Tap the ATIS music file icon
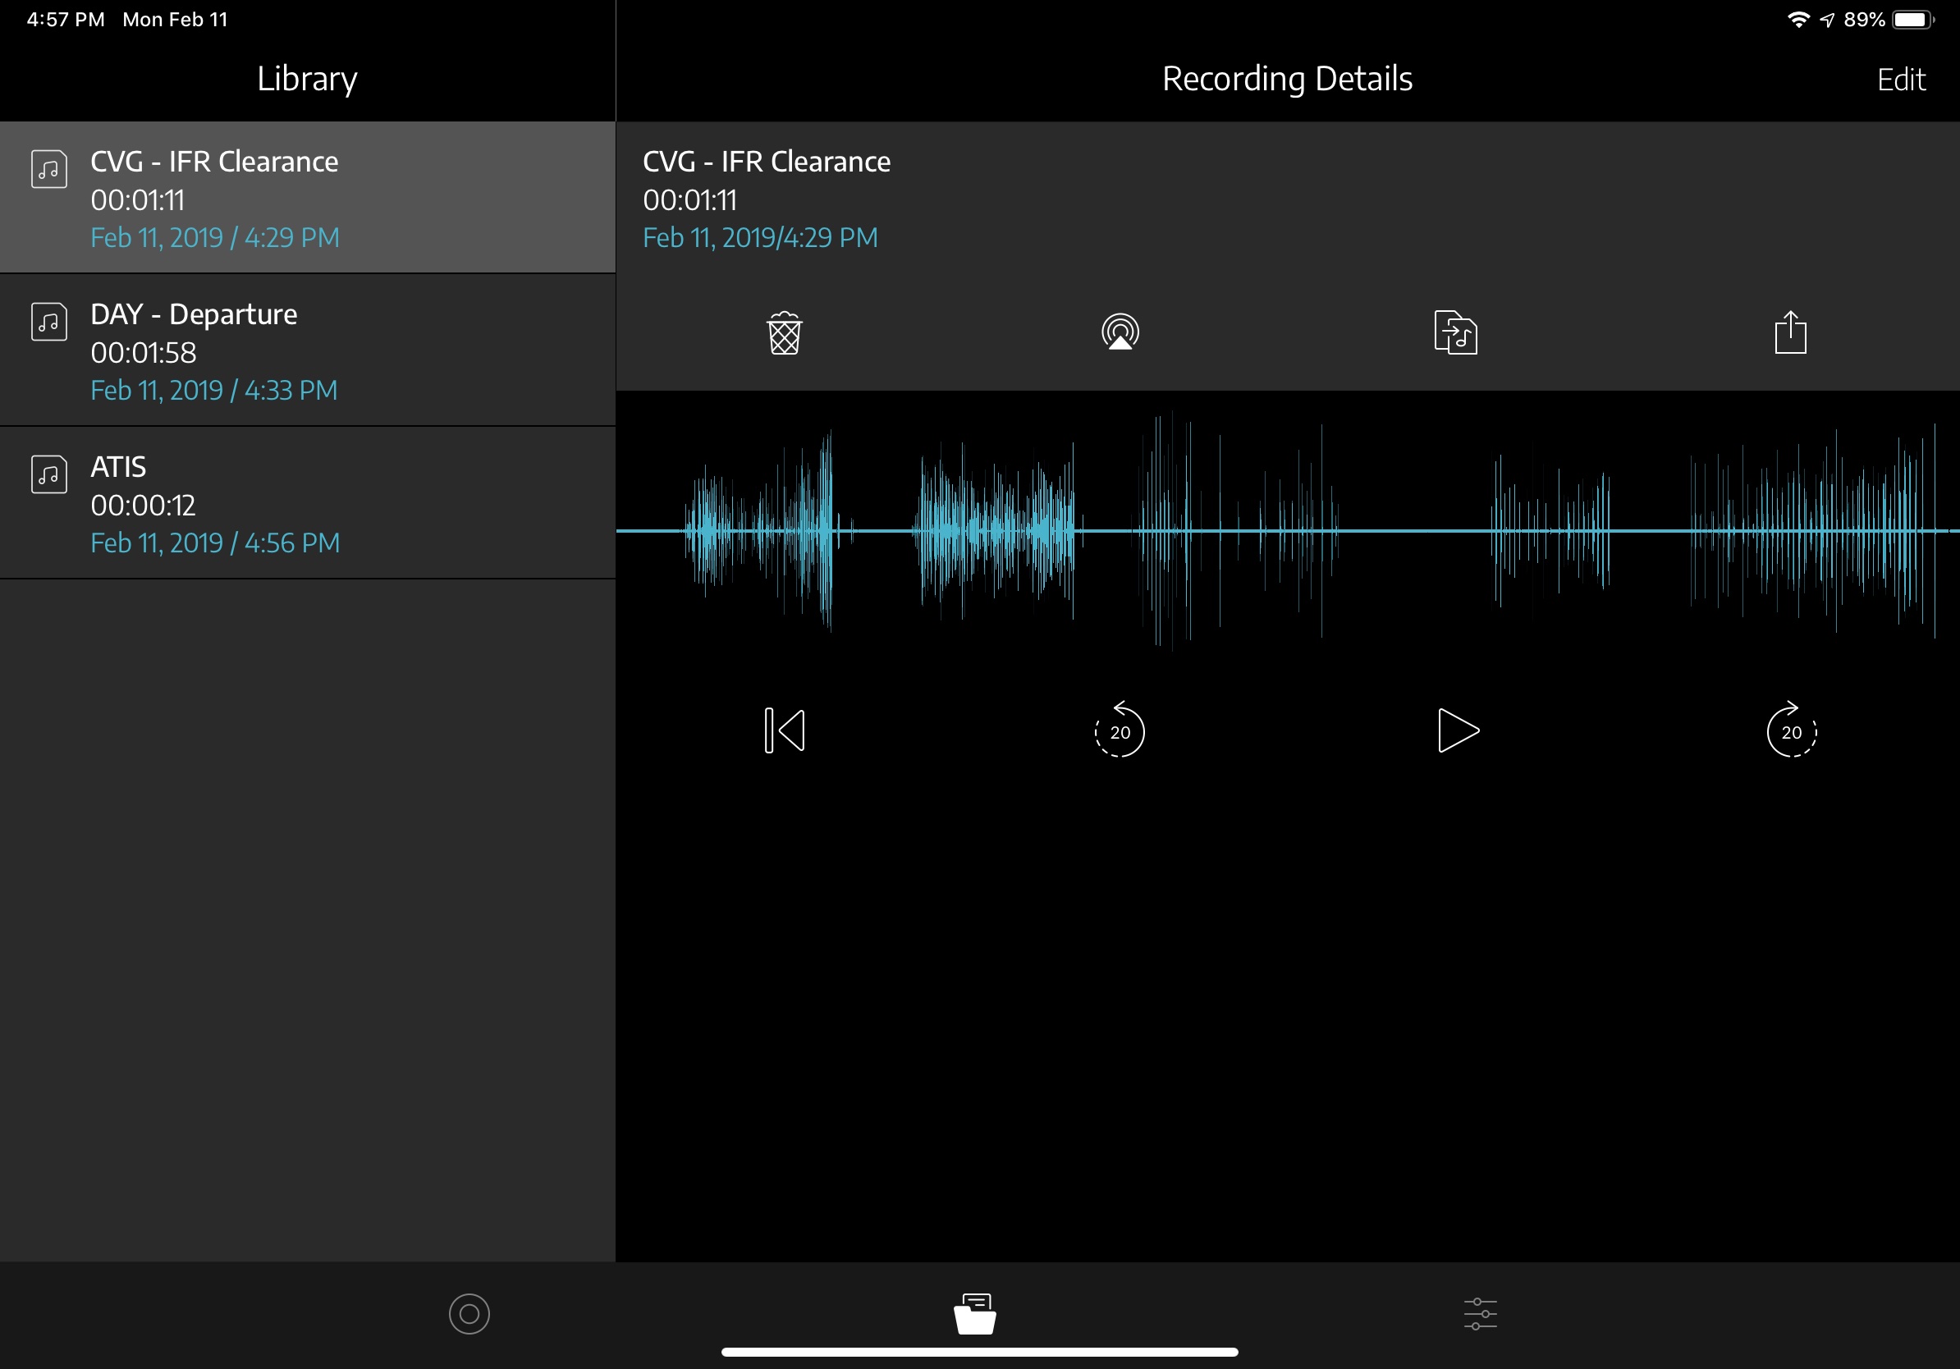1960x1369 pixels. (48, 474)
